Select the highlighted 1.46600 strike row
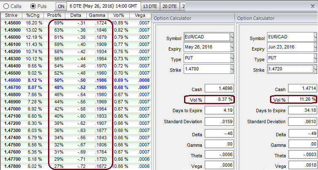 (76, 80)
